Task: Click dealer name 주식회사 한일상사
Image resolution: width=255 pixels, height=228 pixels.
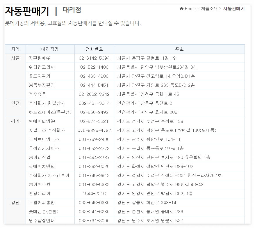Action: [47, 103]
